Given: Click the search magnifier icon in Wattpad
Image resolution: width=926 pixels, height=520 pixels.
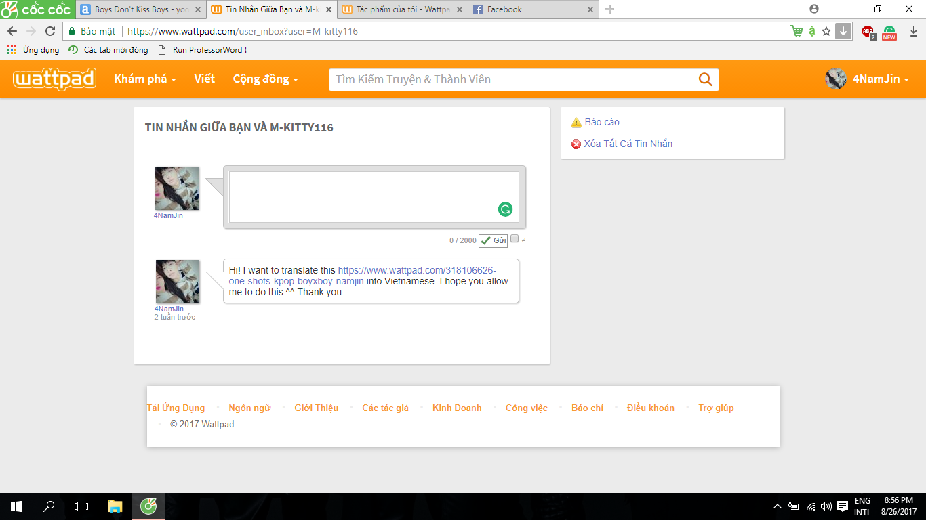Looking at the screenshot, I should pyautogui.click(x=705, y=80).
